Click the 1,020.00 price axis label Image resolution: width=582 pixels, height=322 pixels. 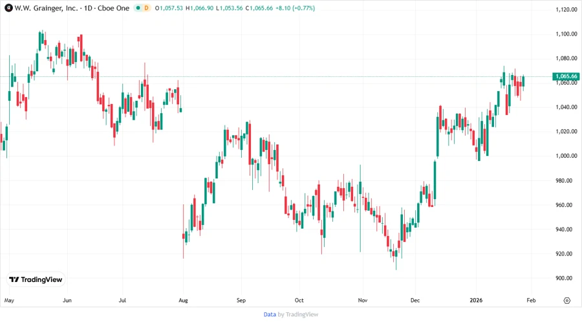click(566, 131)
